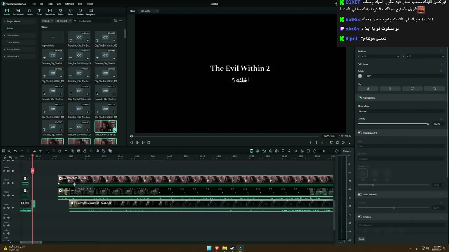Mute the Audio 1 track
The width and height of the screenshot is (449, 252).
(x=8, y=217)
